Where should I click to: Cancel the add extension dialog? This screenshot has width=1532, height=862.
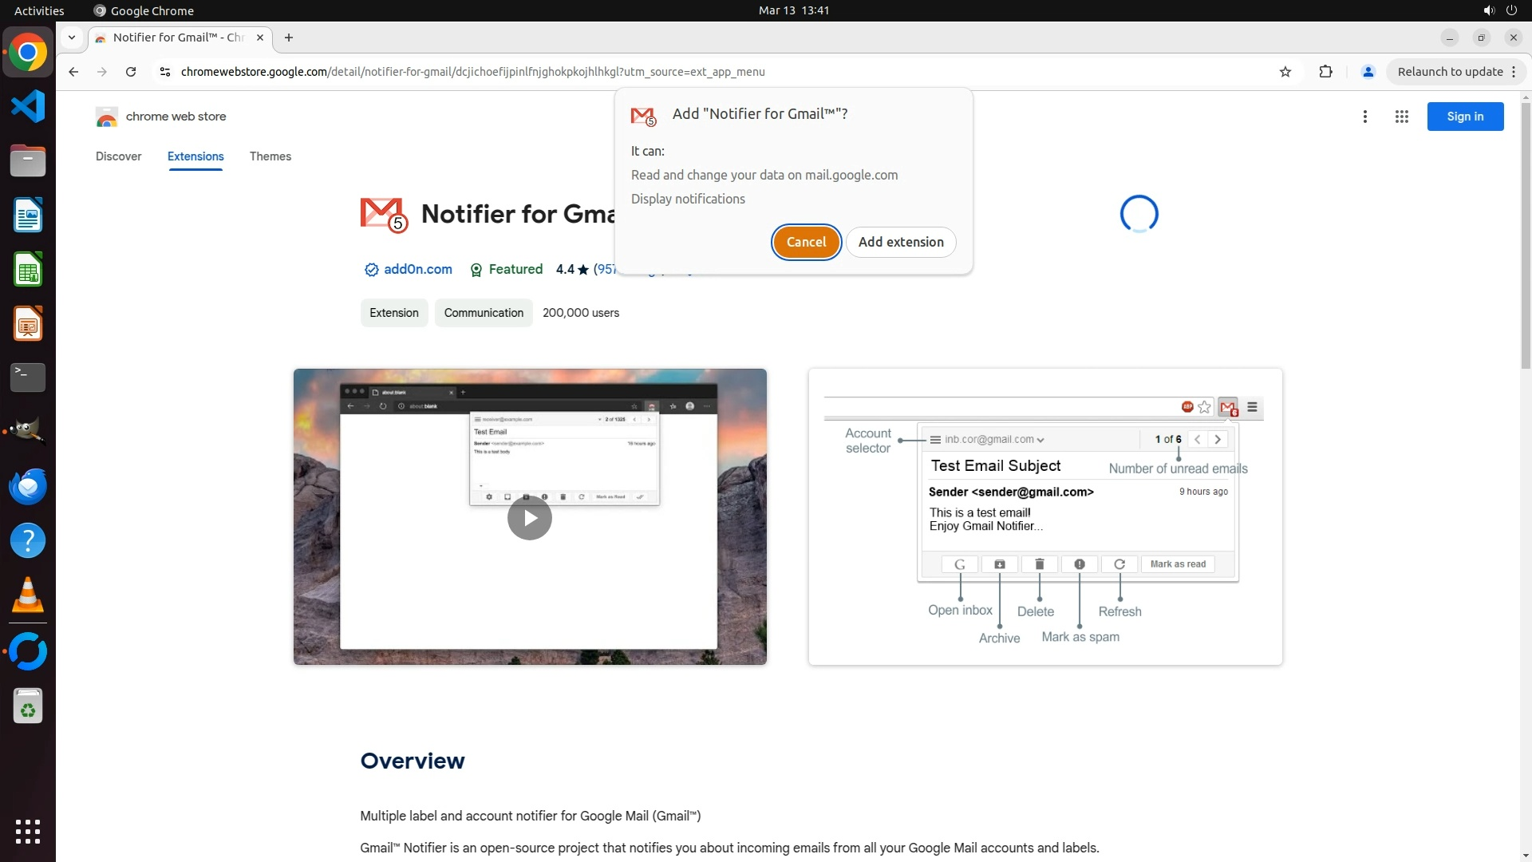806,242
